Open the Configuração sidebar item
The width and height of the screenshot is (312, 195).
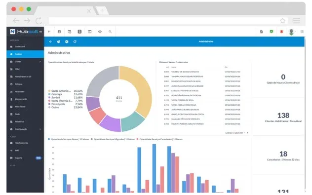click(x=21, y=129)
